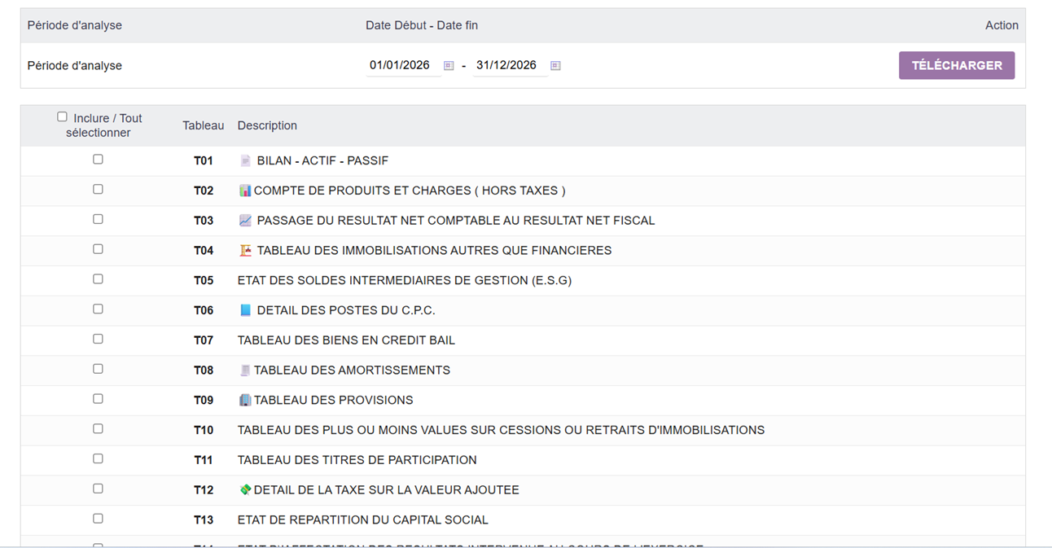Click the TÉLÉCHARGER button
Viewport: 1052px width, 548px height.
[x=957, y=64]
